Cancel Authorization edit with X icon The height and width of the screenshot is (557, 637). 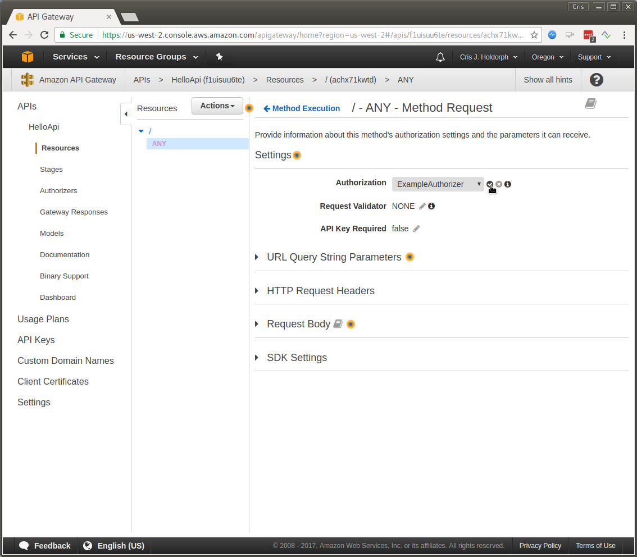pyautogui.click(x=499, y=184)
